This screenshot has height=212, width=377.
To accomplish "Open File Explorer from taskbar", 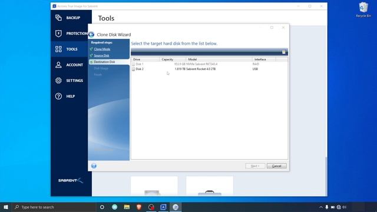I will [x=127, y=207].
